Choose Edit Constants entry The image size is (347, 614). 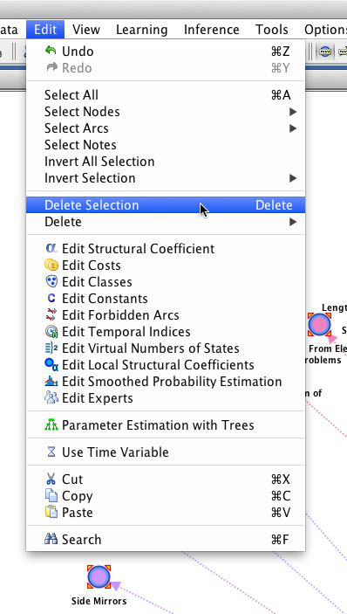166,299
